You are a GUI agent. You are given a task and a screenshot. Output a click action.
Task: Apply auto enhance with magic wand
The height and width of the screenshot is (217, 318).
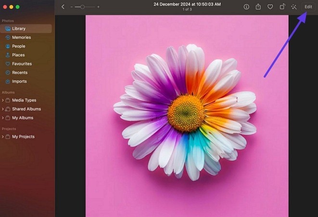(x=294, y=7)
